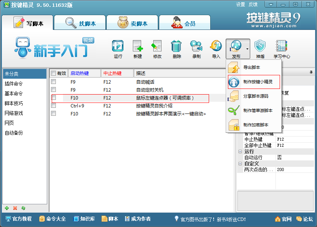
Task: Open 设置 in the title bar
Action: pyautogui.click(x=241, y=5)
